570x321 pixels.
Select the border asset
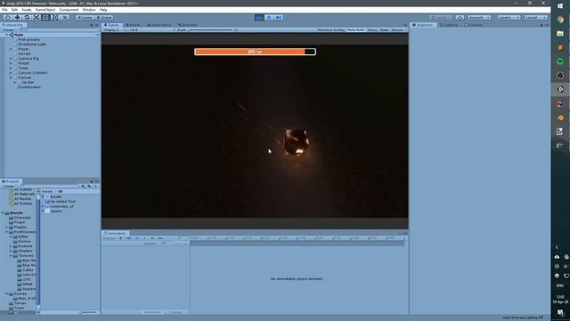tap(55, 196)
